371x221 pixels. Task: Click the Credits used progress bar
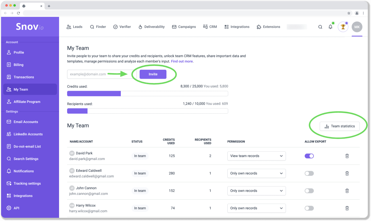point(147,93)
